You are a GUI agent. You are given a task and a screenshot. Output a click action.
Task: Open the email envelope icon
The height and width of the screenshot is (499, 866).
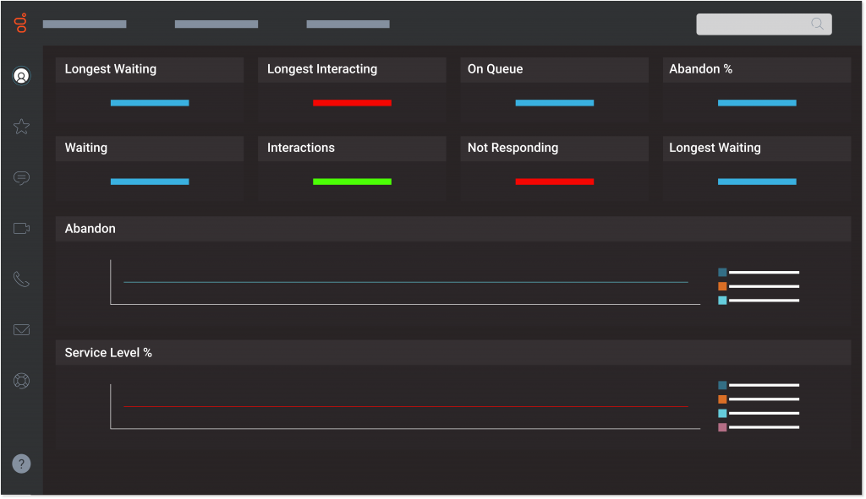[x=22, y=330]
